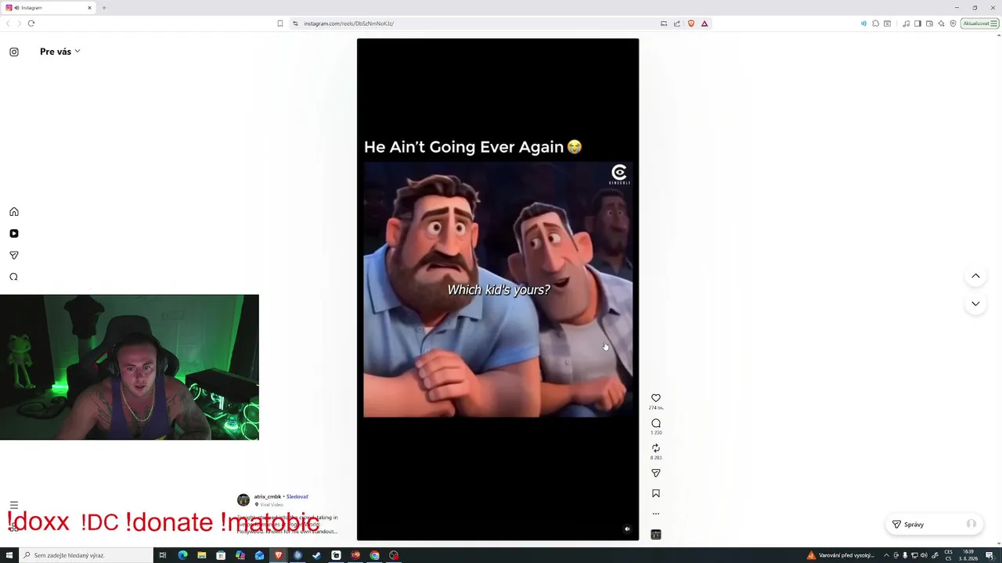This screenshot has height=563, width=1002.
Task: Open Task View on the taskbar
Action: click(x=163, y=555)
